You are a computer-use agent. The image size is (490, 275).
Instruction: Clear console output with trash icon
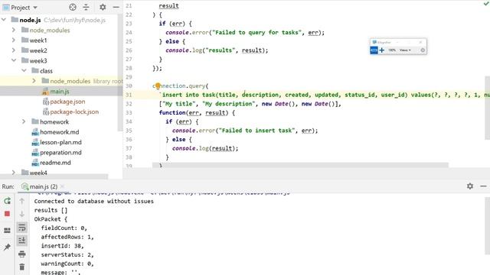22,267
